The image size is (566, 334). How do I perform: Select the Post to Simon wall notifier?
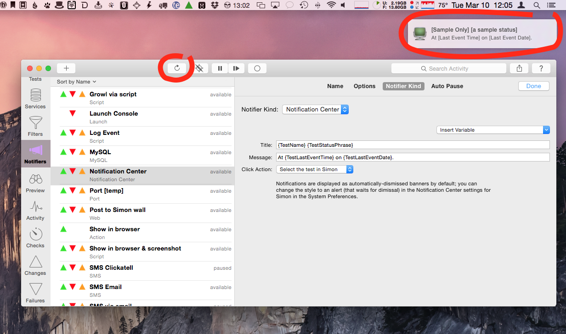coord(142,213)
